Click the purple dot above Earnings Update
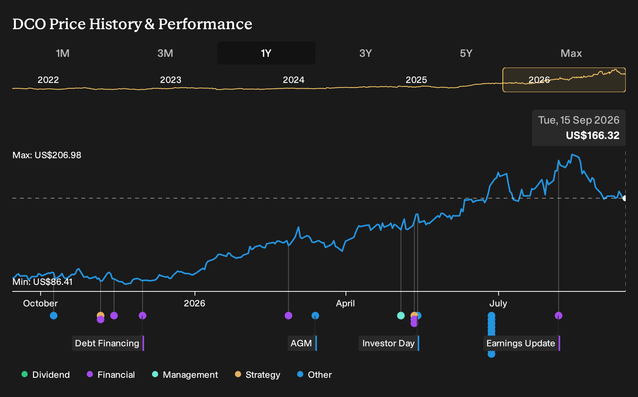Image resolution: width=638 pixels, height=397 pixels. click(559, 316)
